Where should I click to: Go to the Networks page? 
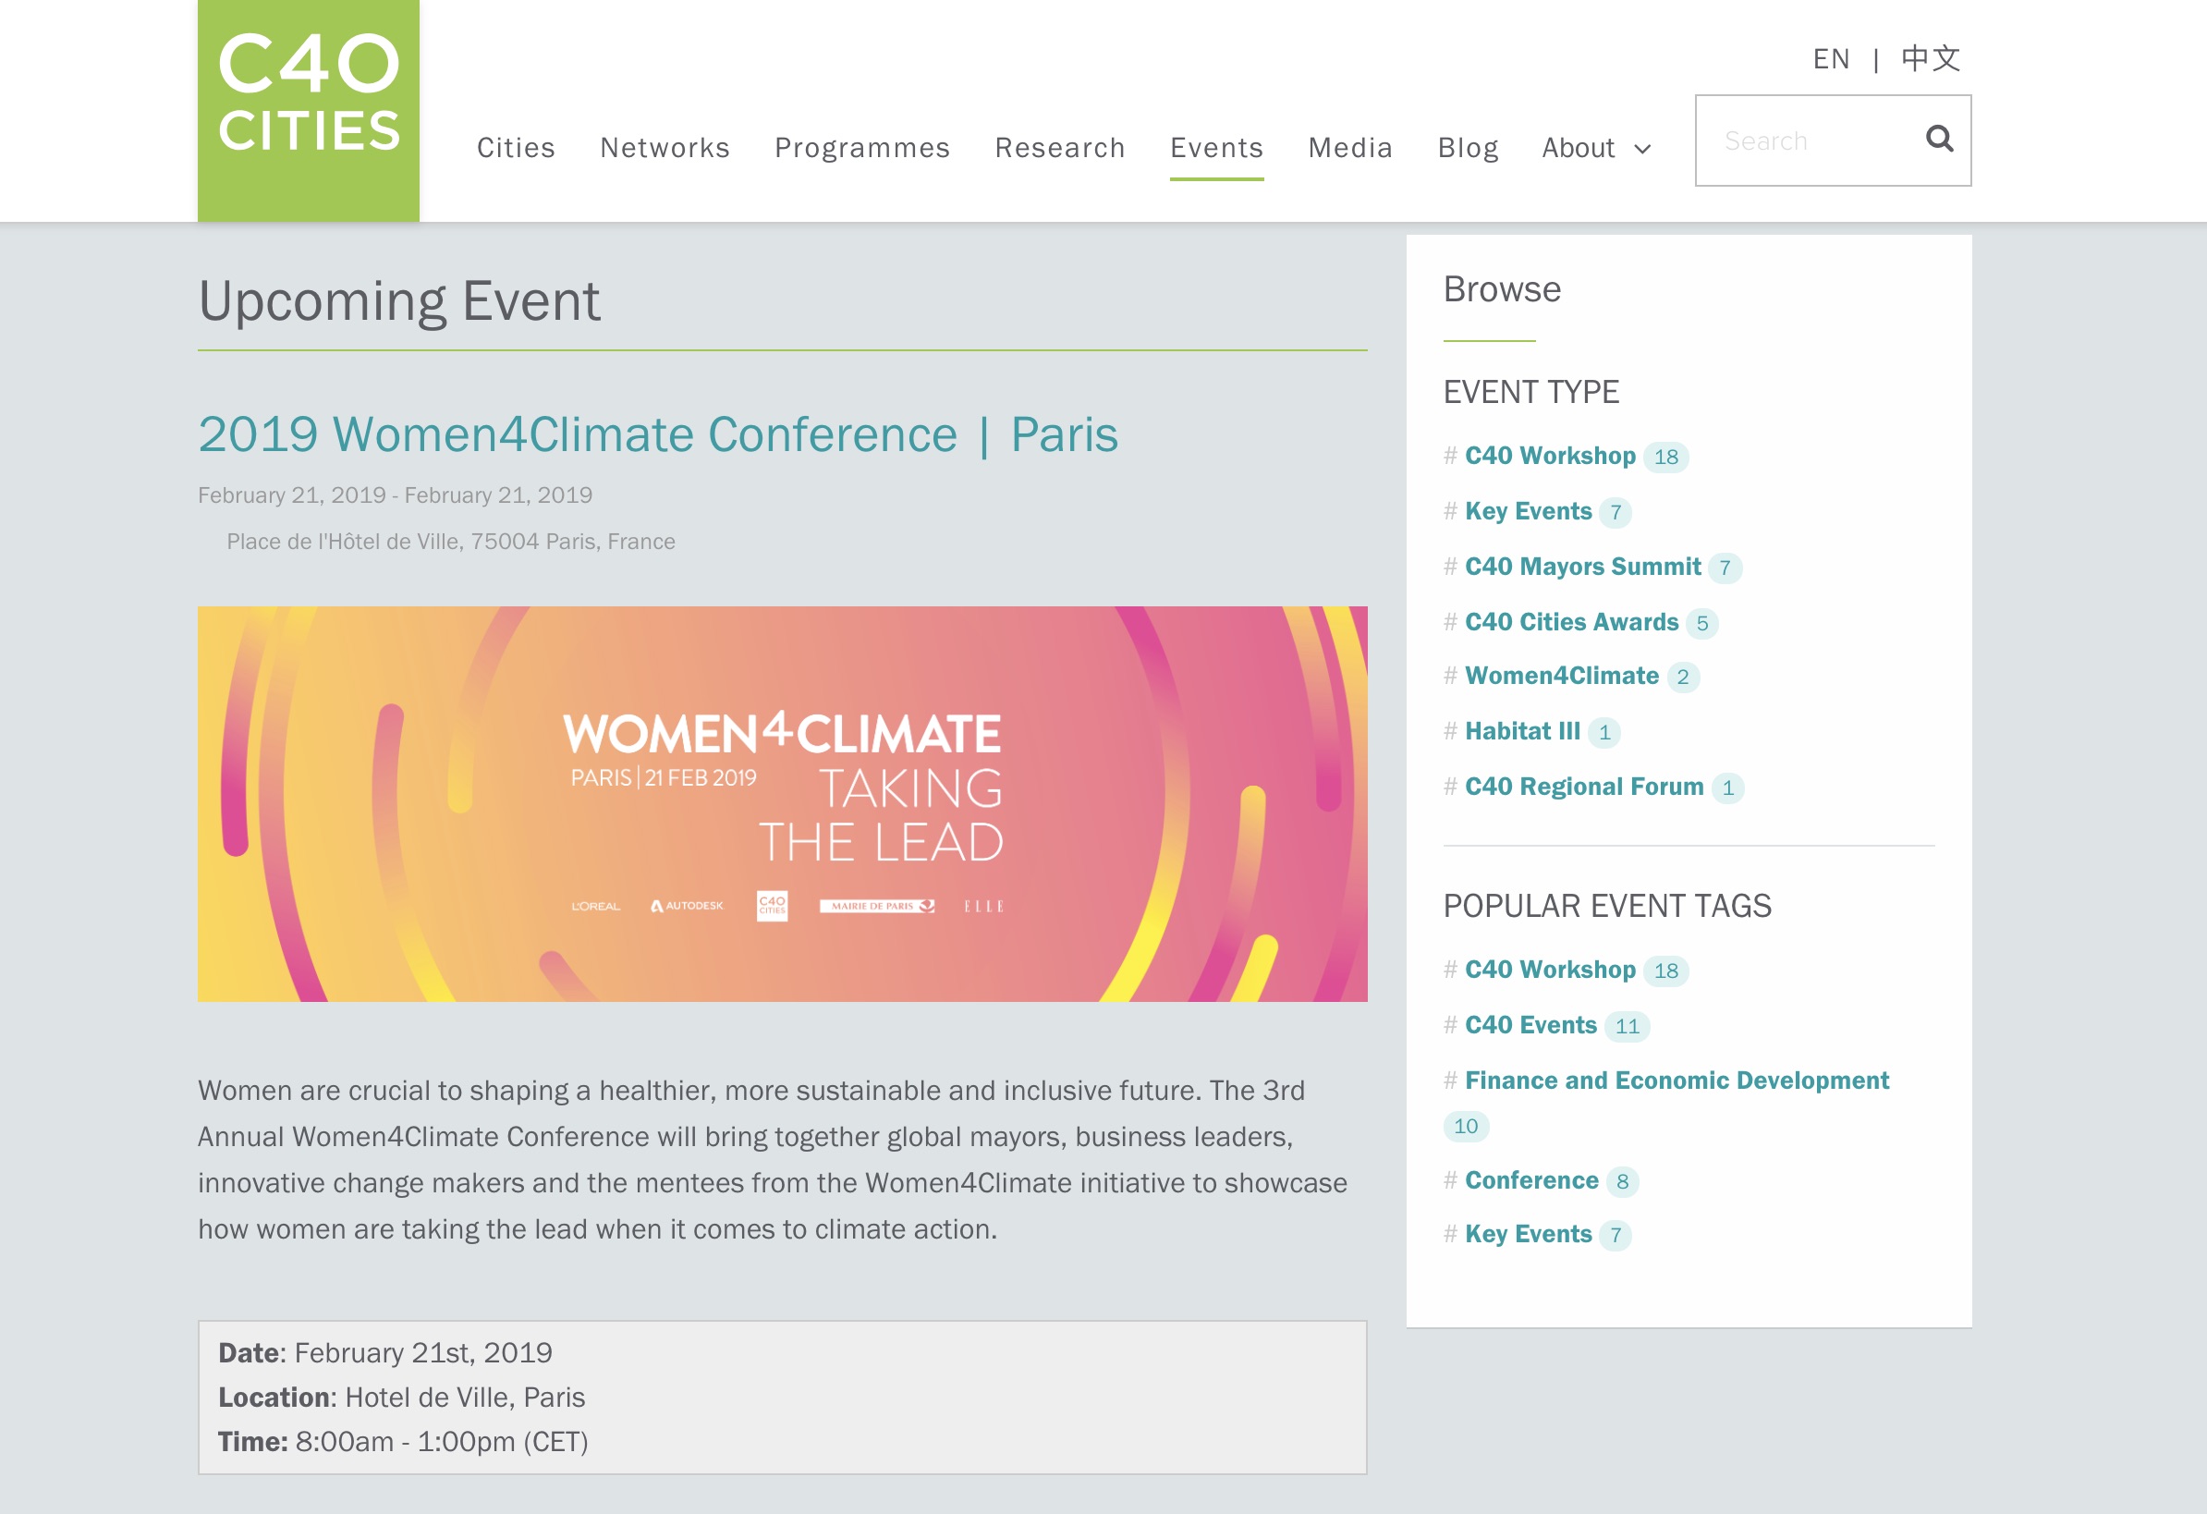pyautogui.click(x=665, y=148)
